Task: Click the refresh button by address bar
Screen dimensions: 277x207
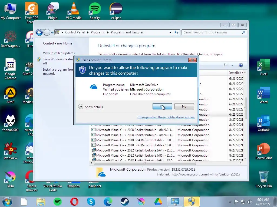Action: coord(176,32)
